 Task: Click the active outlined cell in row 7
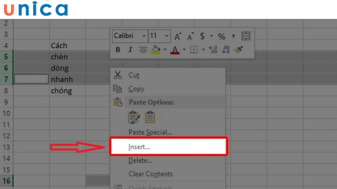pos(31,79)
